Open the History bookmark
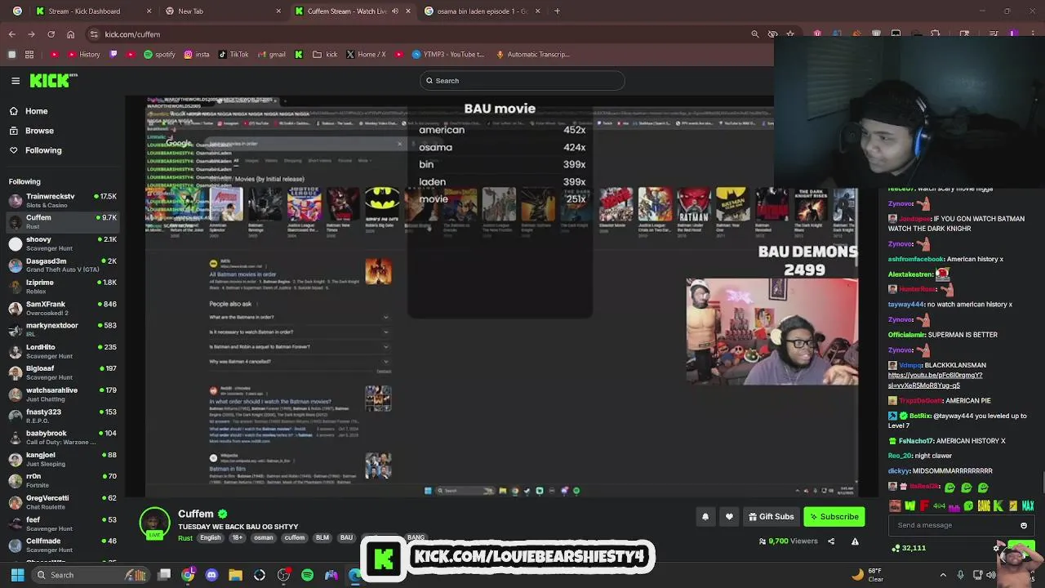This screenshot has height=588, width=1045. pyautogui.click(x=83, y=55)
